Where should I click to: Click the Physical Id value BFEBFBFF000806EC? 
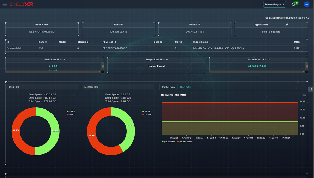point(115,48)
